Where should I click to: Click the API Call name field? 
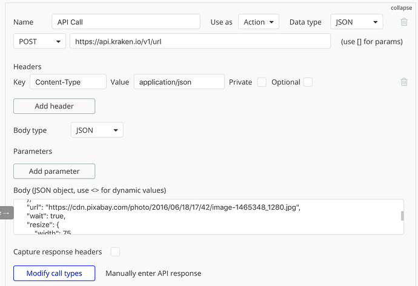(126, 22)
